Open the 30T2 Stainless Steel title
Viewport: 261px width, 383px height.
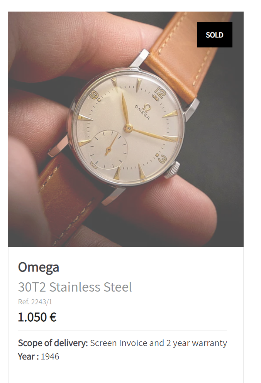pos(75,287)
